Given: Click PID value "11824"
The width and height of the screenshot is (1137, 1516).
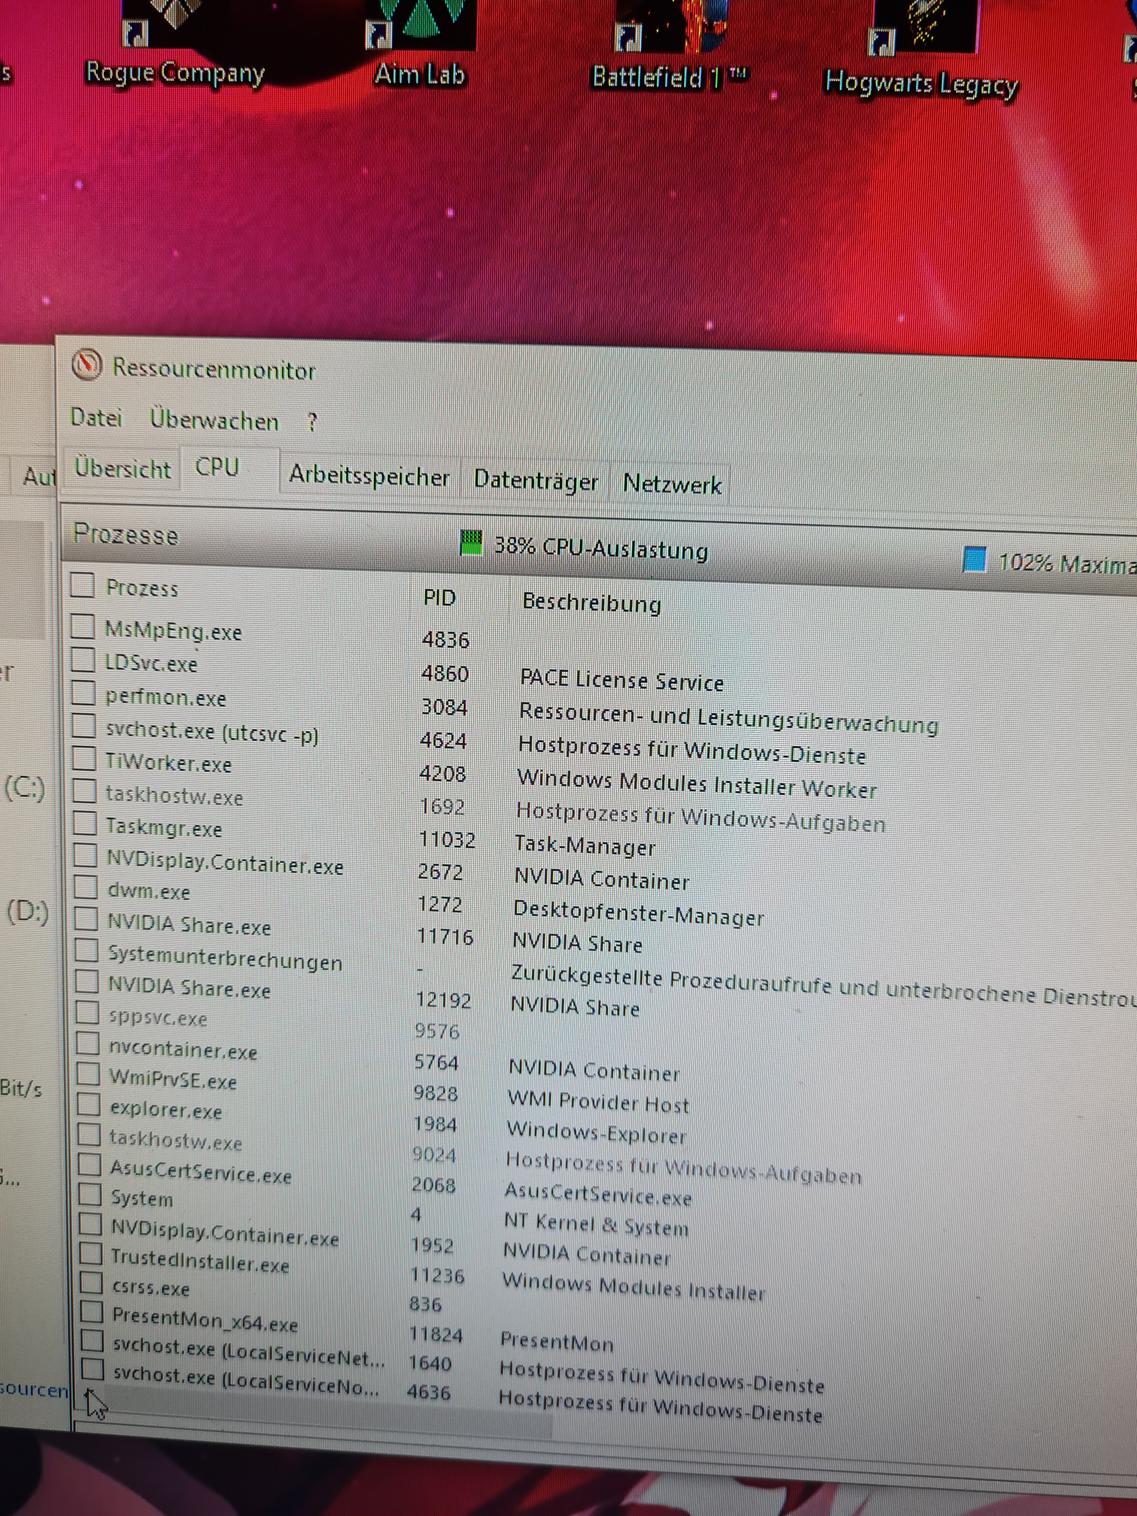Looking at the screenshot, I should tap(436, 1335).
